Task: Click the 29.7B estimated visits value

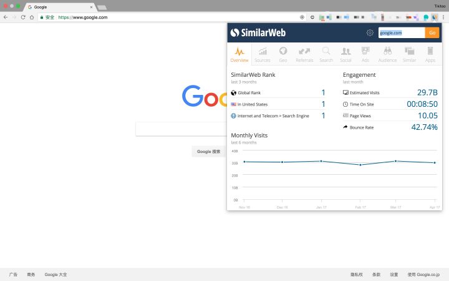Action: tap(427, 92)
